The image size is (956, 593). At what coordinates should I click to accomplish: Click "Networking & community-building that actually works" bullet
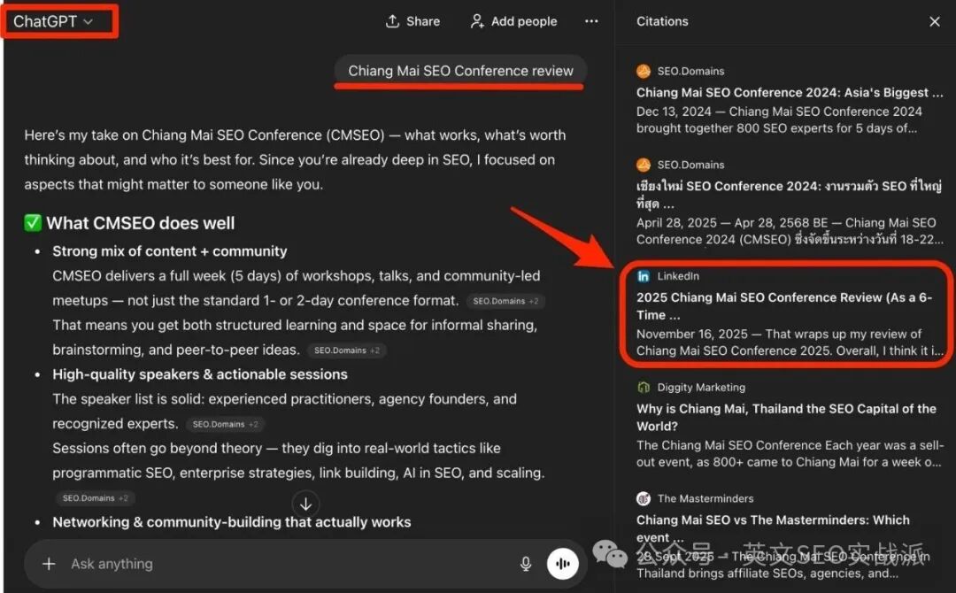coord(232,521)
